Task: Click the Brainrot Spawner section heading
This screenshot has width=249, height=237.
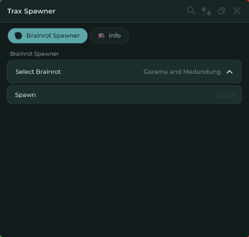Action: click(34, 54)
